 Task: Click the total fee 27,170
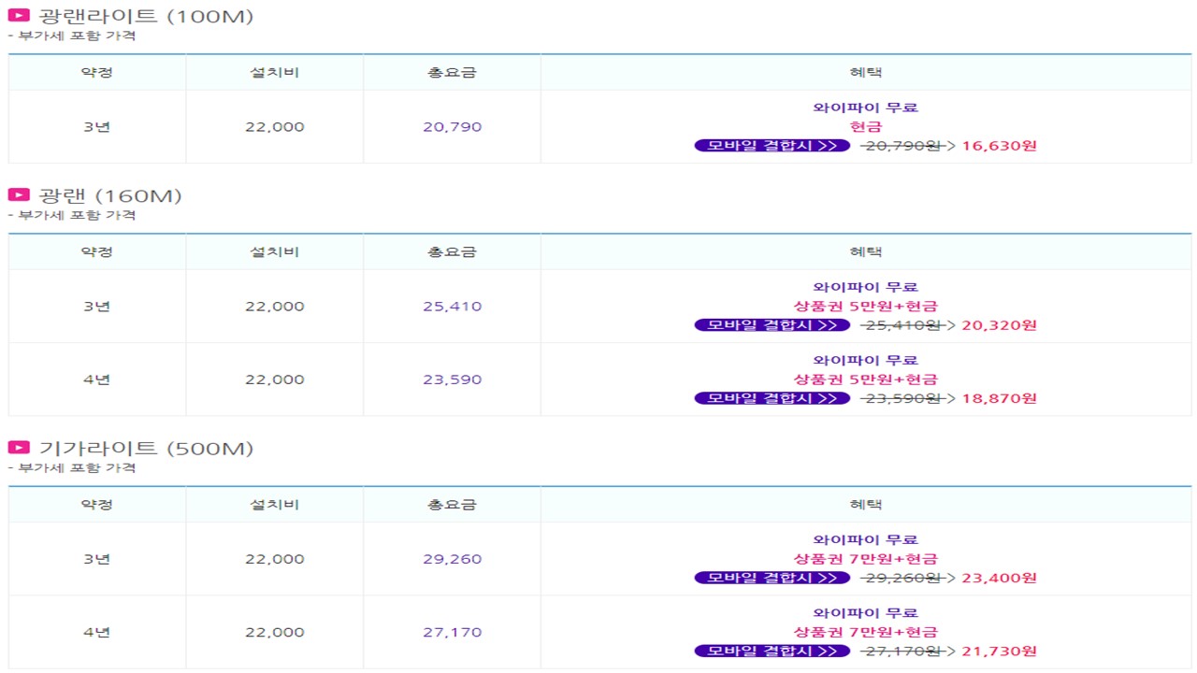[453, 632]
